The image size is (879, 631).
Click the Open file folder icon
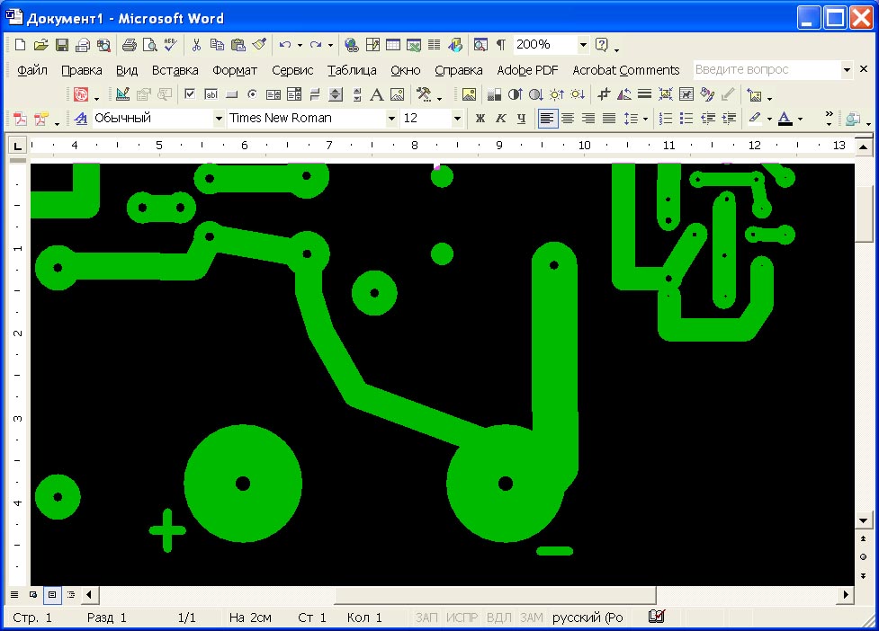point(40,45)
